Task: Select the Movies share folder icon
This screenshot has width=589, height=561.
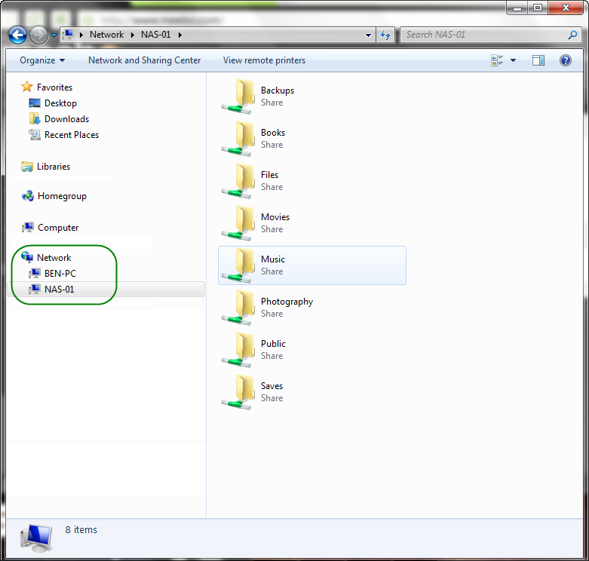Action: point(238,223)
